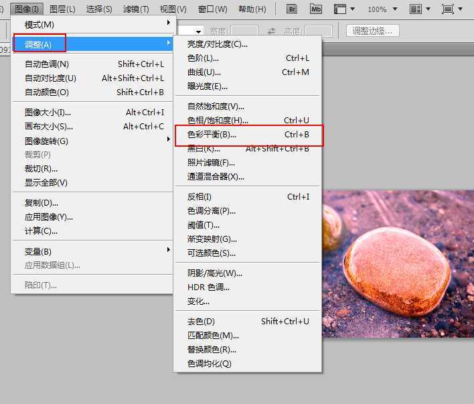Open the view extras filmstrip icon
Viewport: 474px width, 404px height.
pyautogui.click(x=340, y=9)
